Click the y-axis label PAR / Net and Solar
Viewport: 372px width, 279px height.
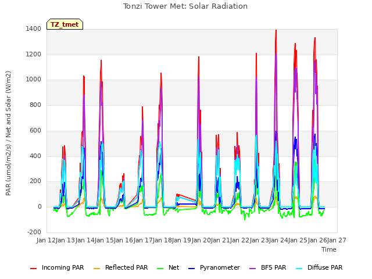(x=8, y=133)
